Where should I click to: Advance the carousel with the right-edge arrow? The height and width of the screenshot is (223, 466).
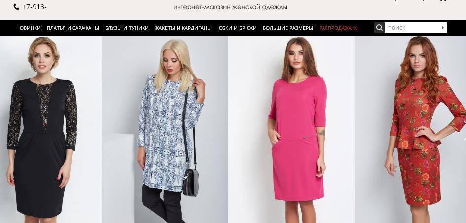coord(464,139)
